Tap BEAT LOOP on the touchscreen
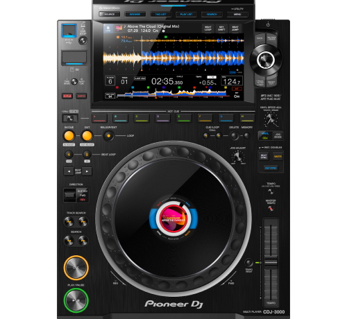The width and height of the screenshot is (347, 319). pyautogui.click(x=208, y=28)
